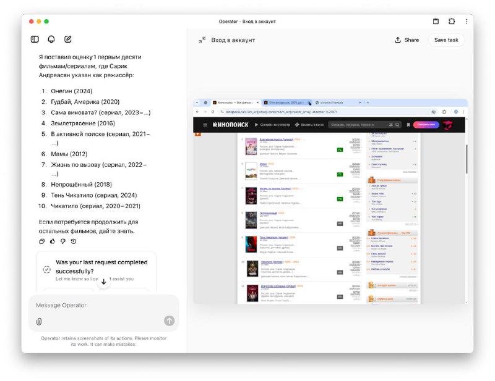Image resolution: width=495 pixels, height=381 pixels.
Task: Open advanced search filter icon in search bar
Action: 391,125
